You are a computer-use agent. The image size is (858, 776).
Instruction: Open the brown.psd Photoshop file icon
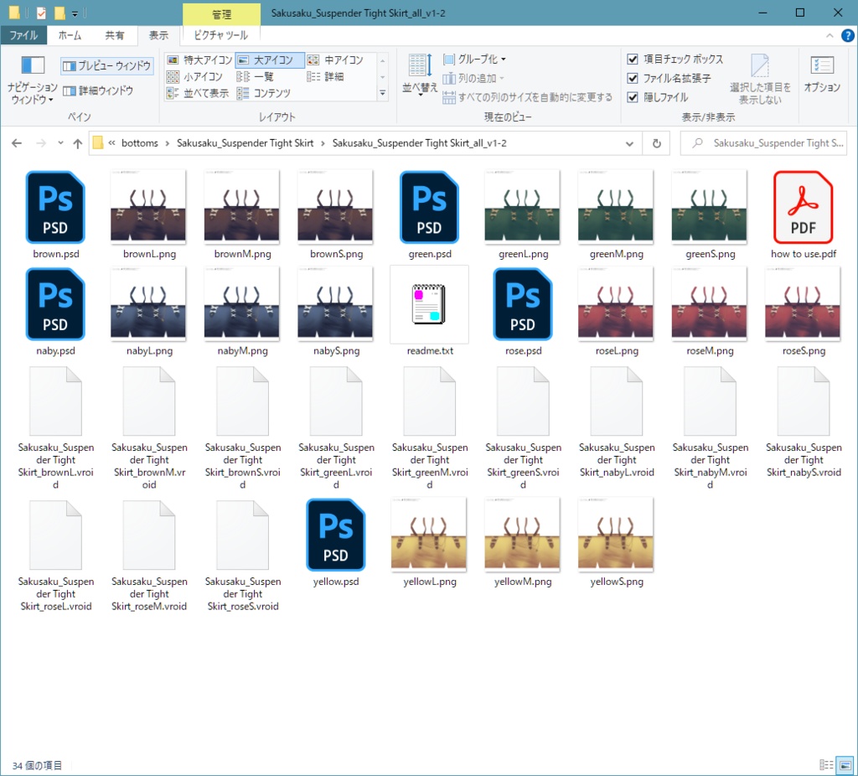click(55, 207)
